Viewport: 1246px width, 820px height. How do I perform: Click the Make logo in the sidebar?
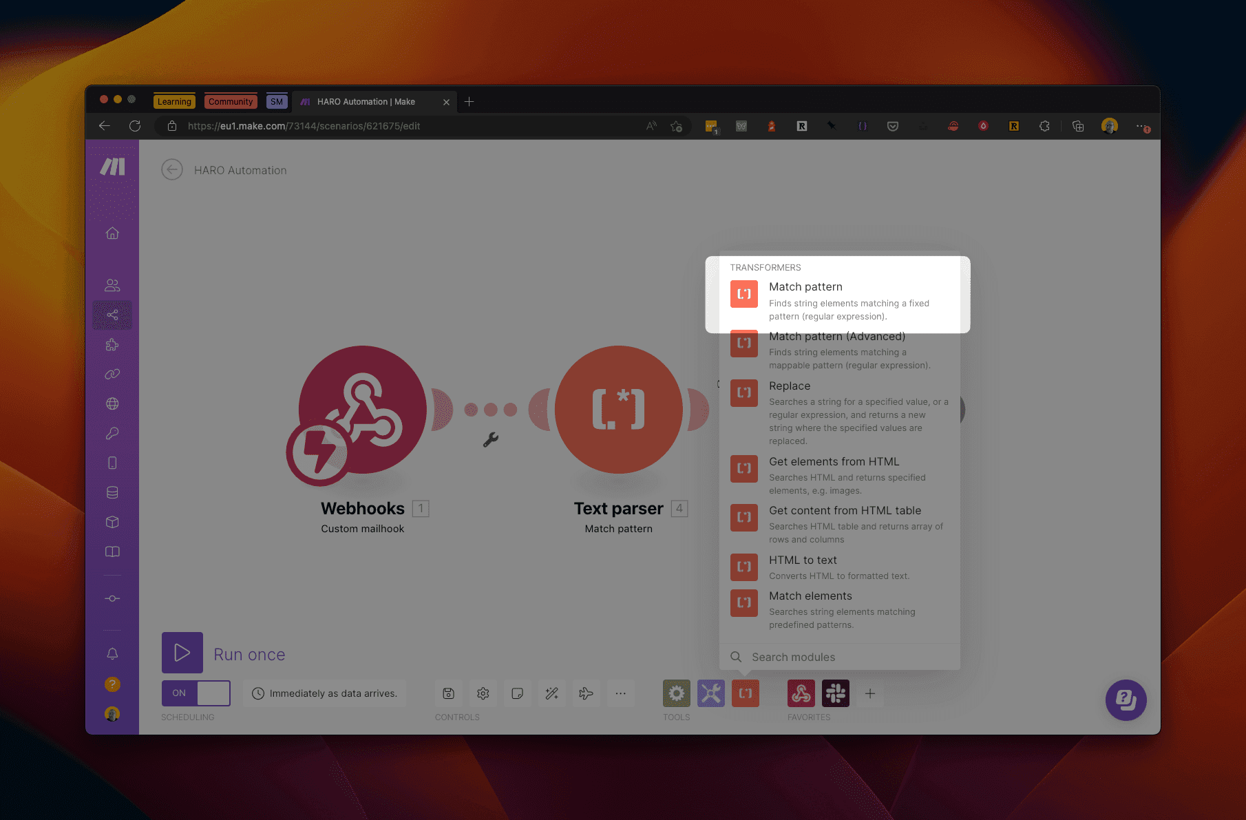click(112, 167)
